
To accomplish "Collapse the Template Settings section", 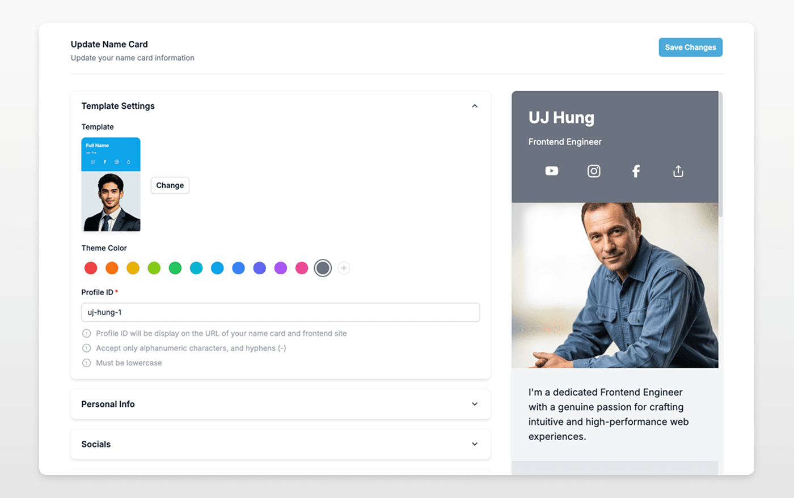I will coord(475,106).
